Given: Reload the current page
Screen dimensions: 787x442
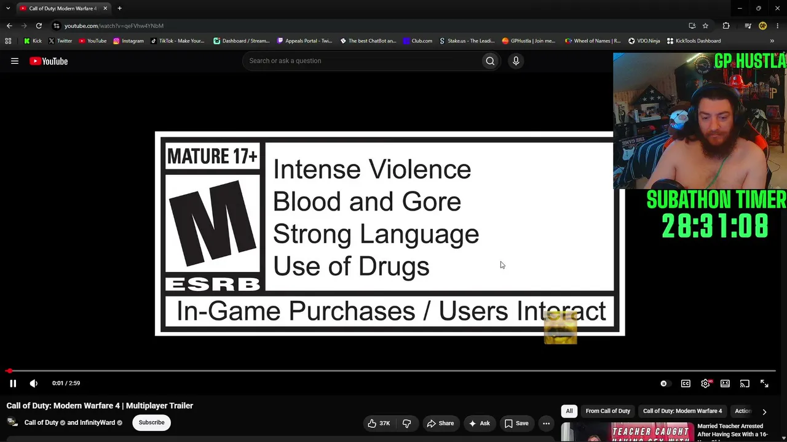Looking at the screenshot, I should point(39,26).
